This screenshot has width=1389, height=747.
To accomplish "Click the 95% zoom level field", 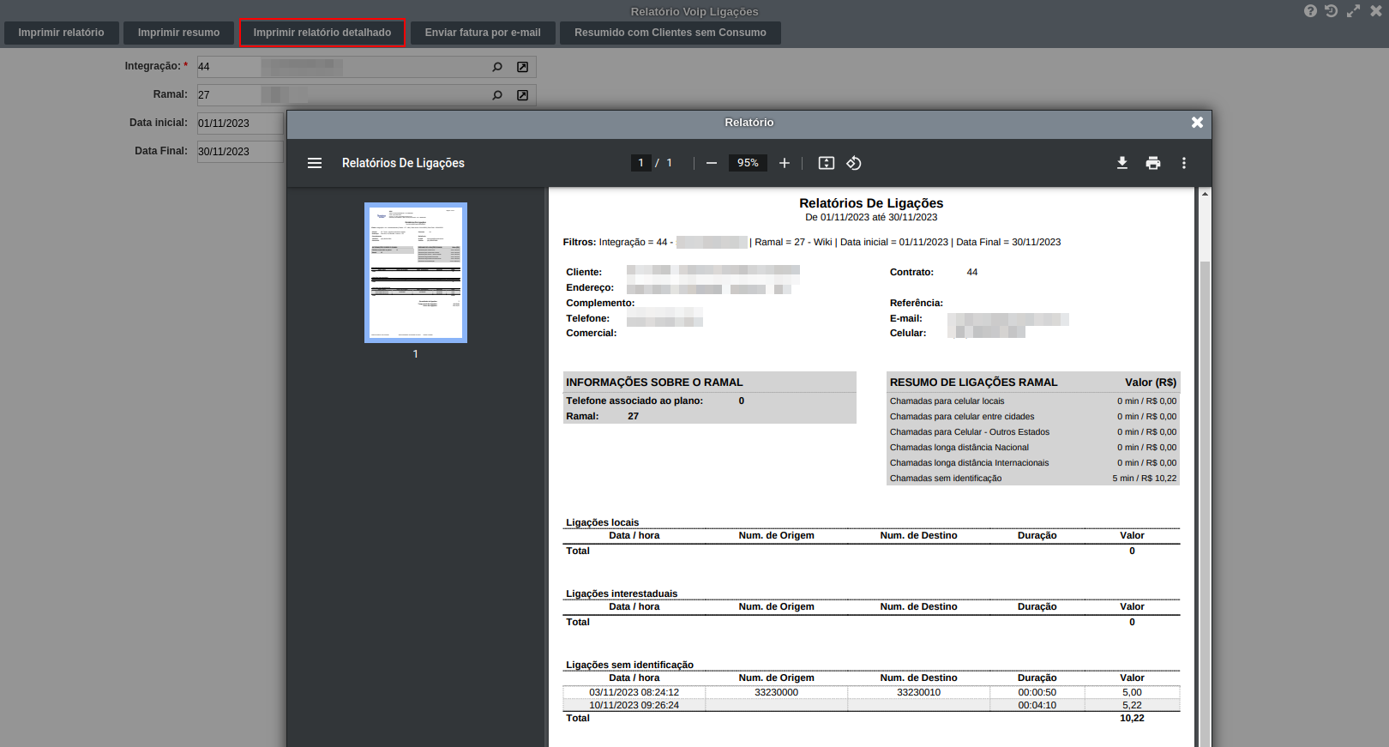I will [x=748, y=163].
